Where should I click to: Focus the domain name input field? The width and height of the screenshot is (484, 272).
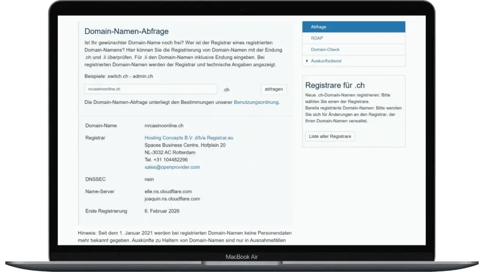point(151,89)
